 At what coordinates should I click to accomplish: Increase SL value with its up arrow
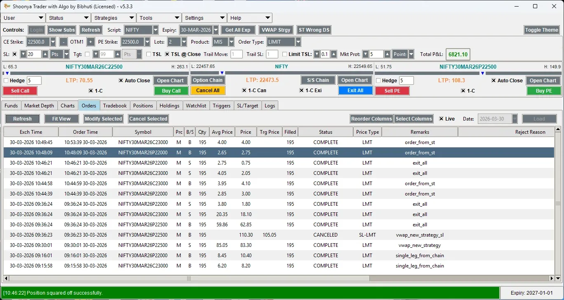(x=45, y=54)
